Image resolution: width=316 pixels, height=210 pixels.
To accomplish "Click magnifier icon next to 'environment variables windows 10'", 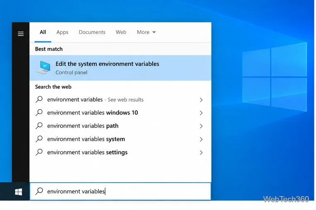I will point(39,112).
